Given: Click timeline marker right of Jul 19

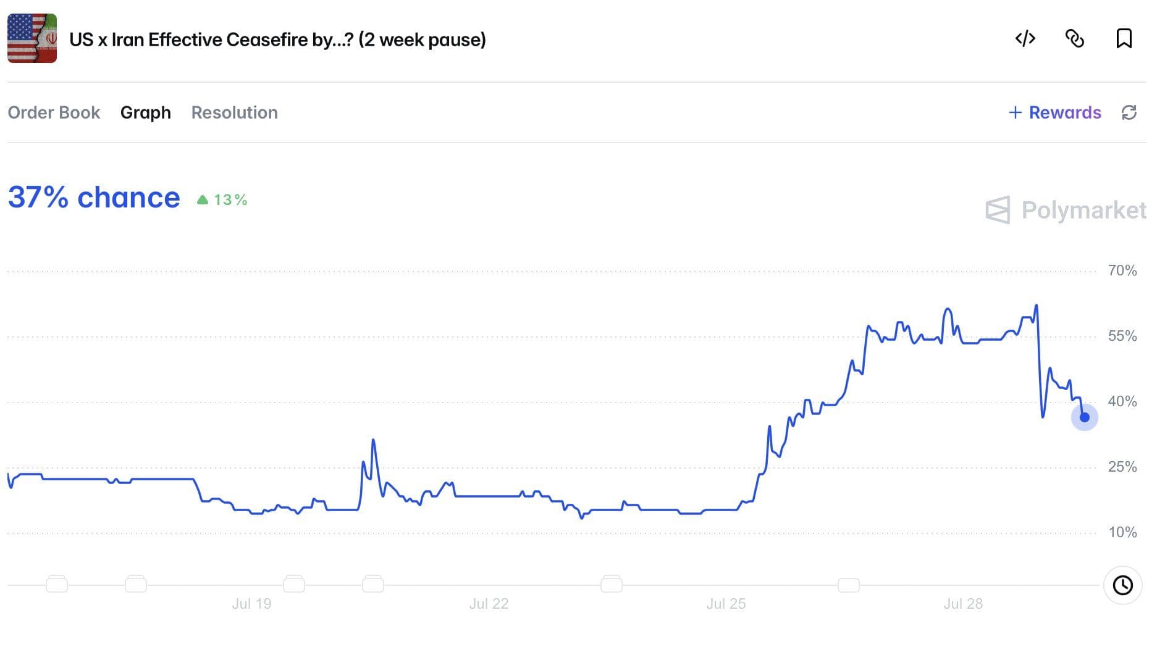Looking at the screenshot, I should tap(294, 583).
